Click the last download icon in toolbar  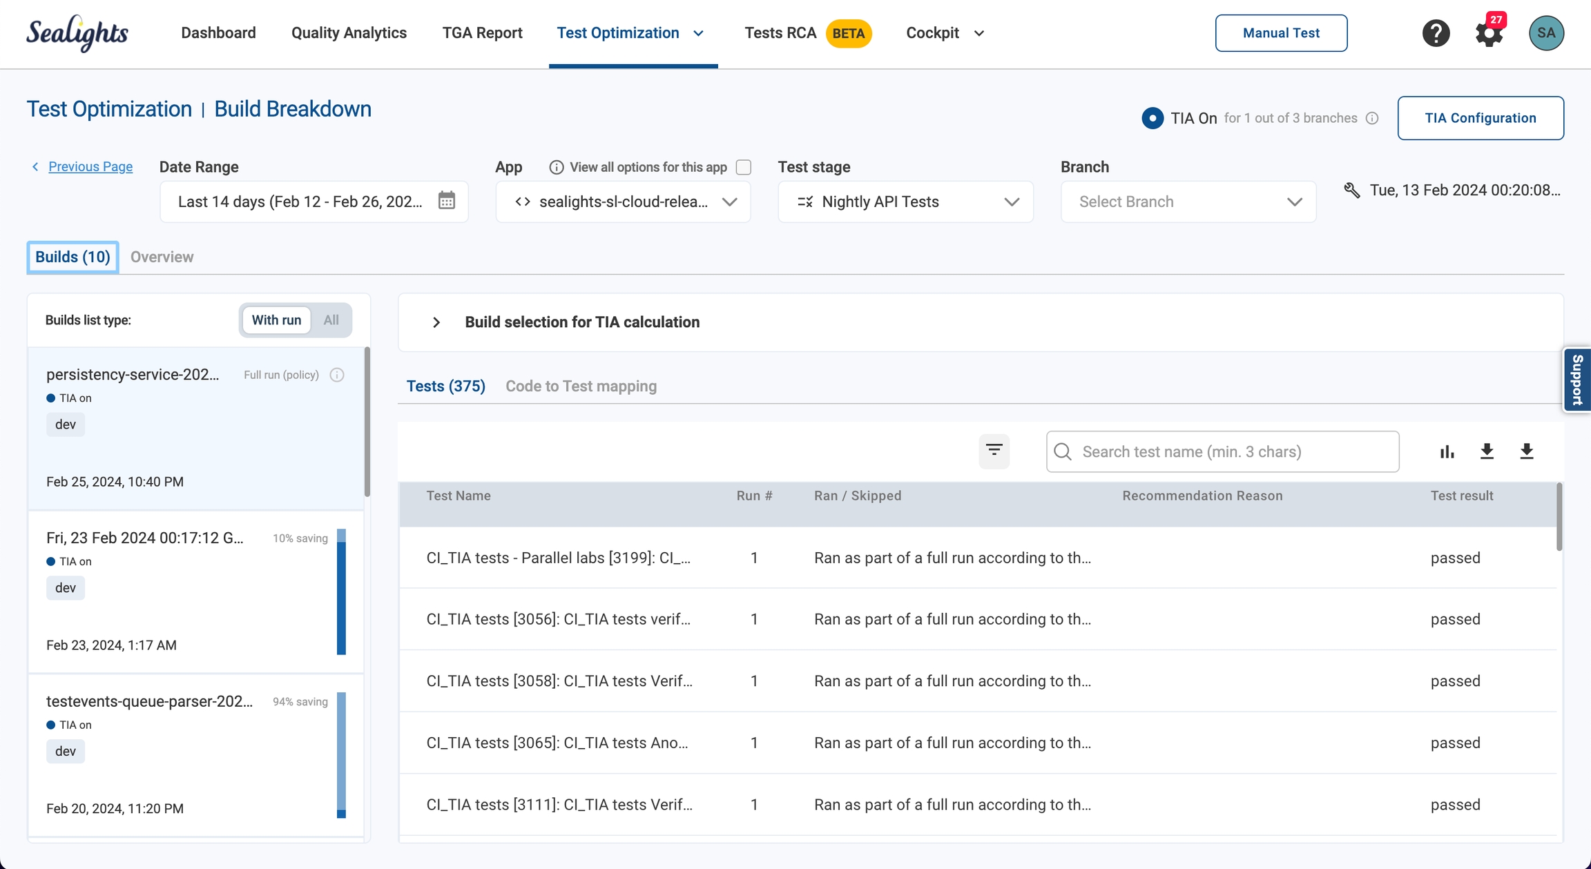tap(1527, 451)
